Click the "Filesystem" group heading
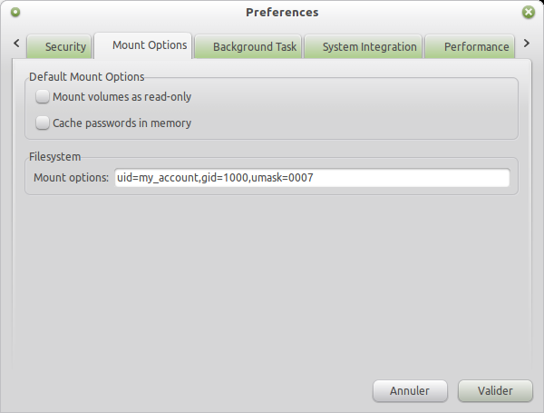Screen dimensions: 544x413 pos(55,157)
